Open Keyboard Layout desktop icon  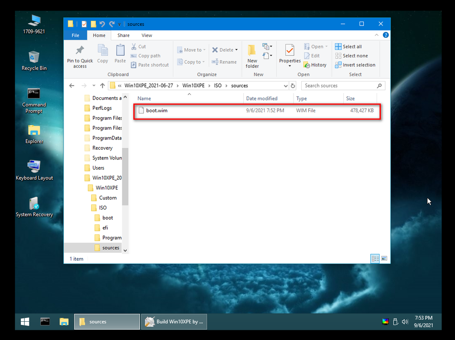(x=34, y=170)
